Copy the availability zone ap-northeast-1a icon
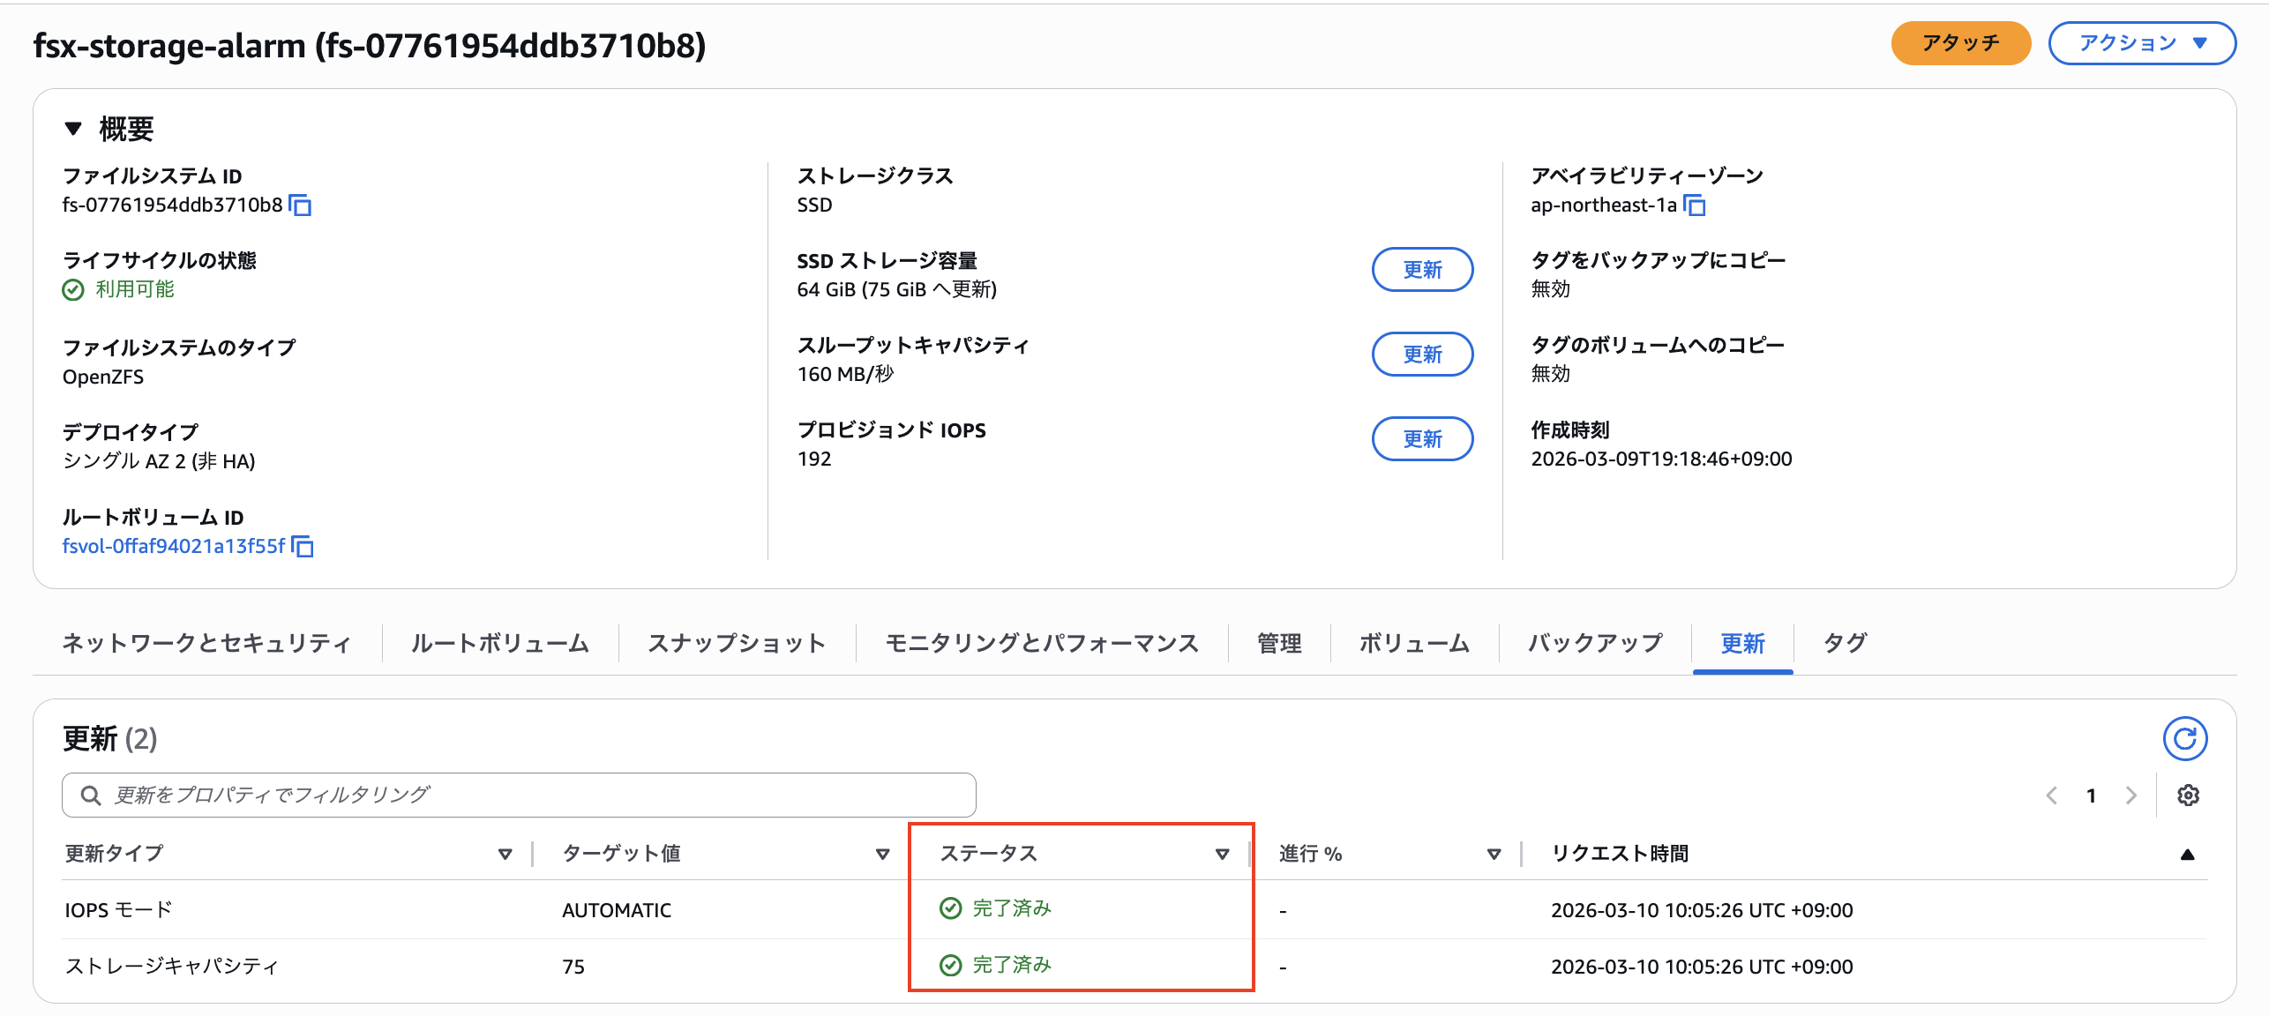The width and height of the screenshot is (2269, 1016). [1695, 205]
